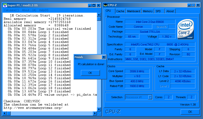Click the Cores value '2'
The width and height of the screenshot is (203, 119).
(x=168, y=97)
